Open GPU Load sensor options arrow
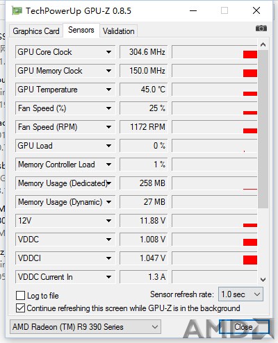The width and height of the screenshot is (278, 343). [x=108, y=146]
